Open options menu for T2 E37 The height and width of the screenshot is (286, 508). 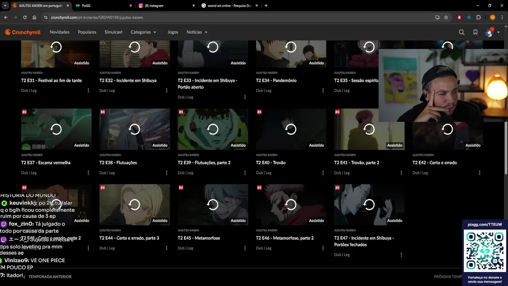(x=88, y=173)
